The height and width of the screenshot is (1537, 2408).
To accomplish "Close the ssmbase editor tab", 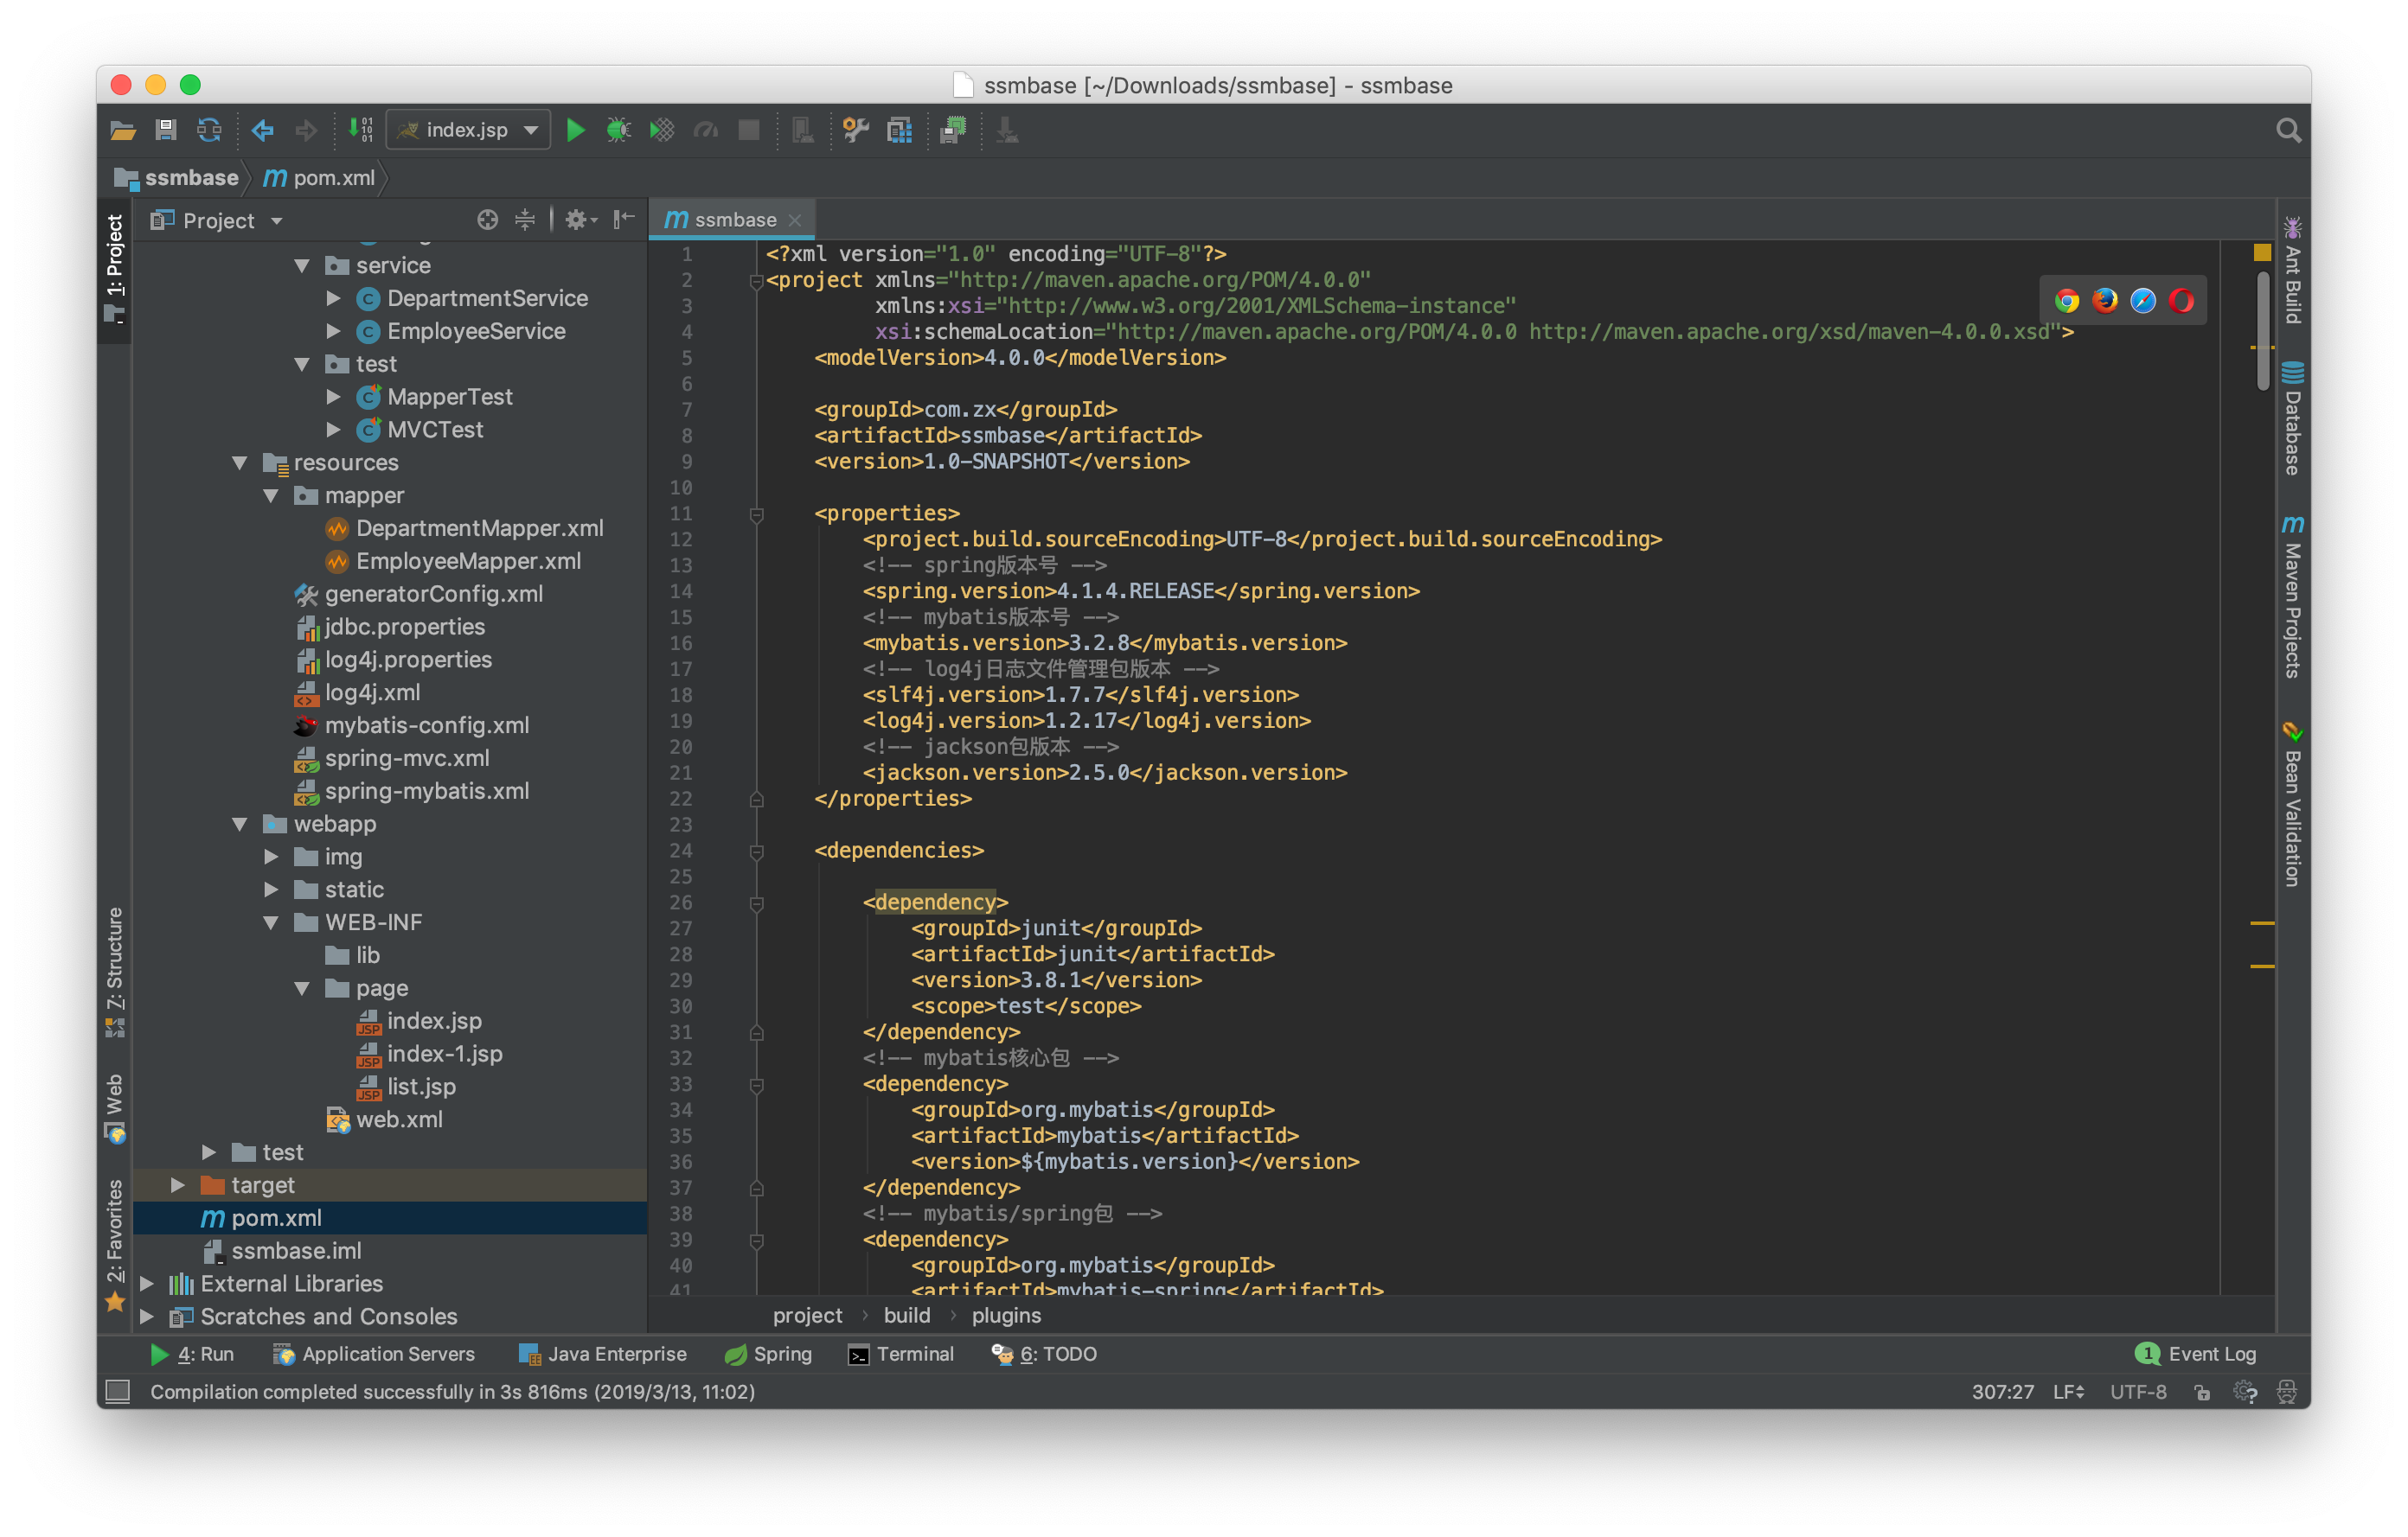I will (795, 220).
